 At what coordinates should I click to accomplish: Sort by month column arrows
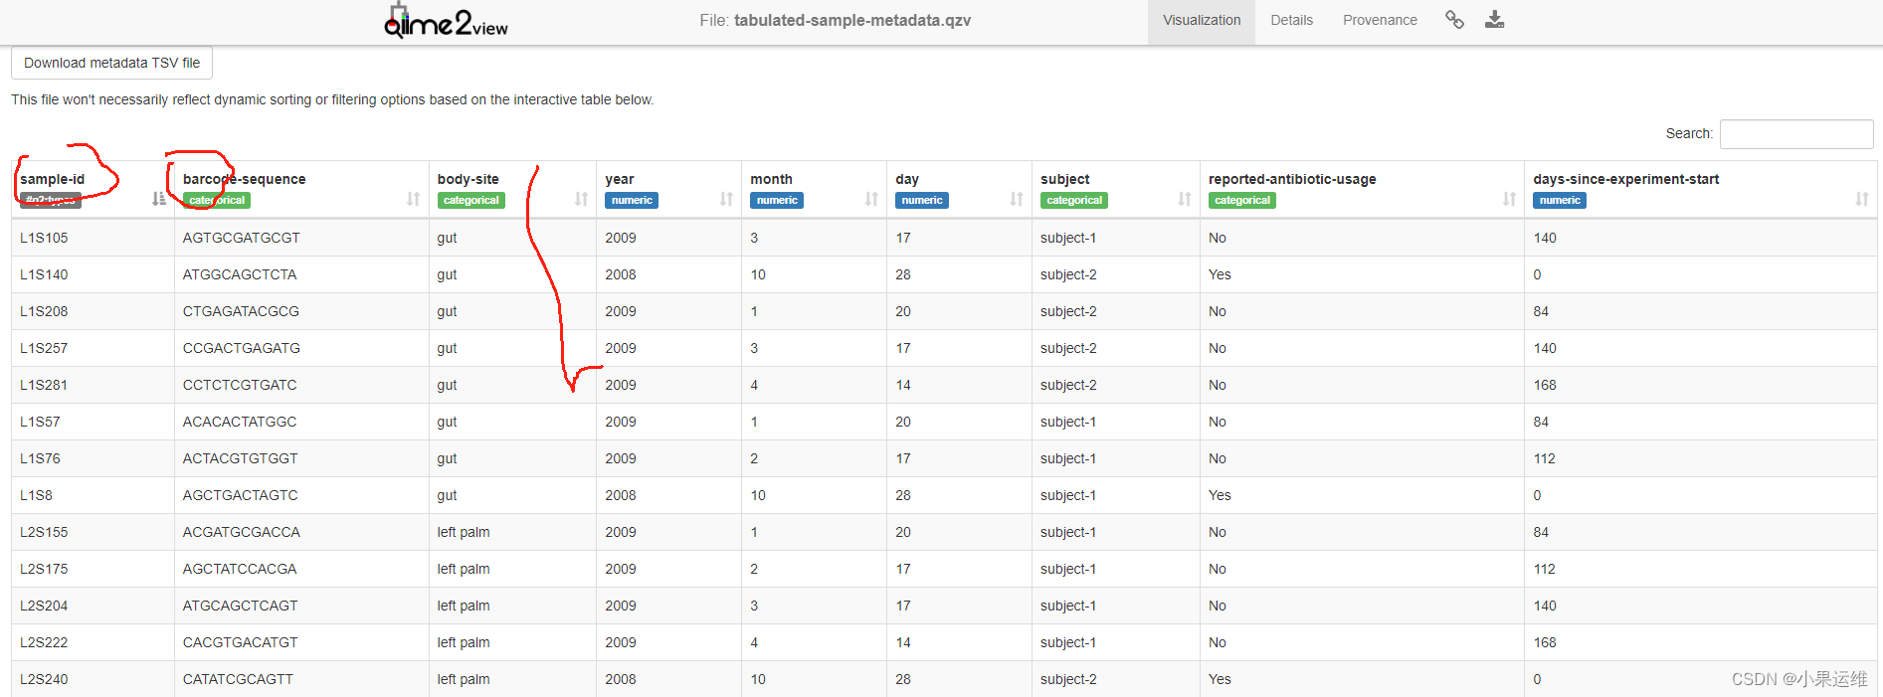[871, 199]
